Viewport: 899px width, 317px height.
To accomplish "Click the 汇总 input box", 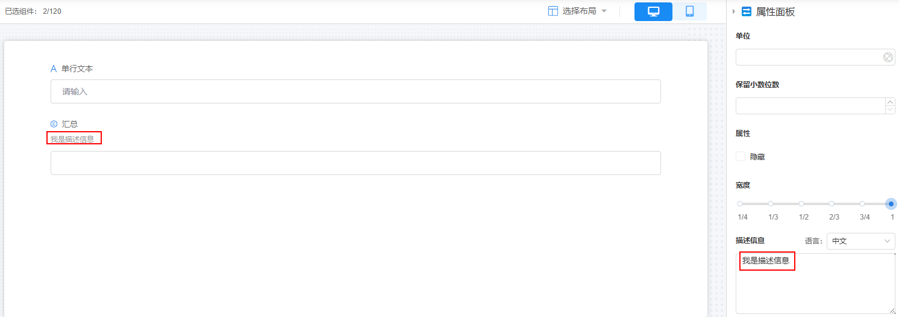I will click(356, 163).
